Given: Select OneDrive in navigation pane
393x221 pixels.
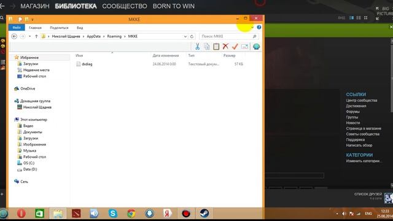Looking at the screenshot, I should 28,88.
